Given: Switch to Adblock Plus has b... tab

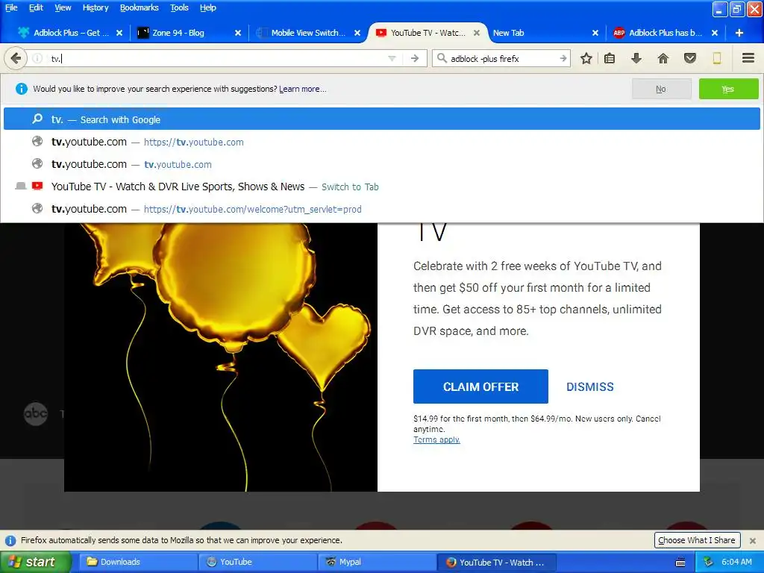Looking at the screenshot, I should [x=666, y=33].
